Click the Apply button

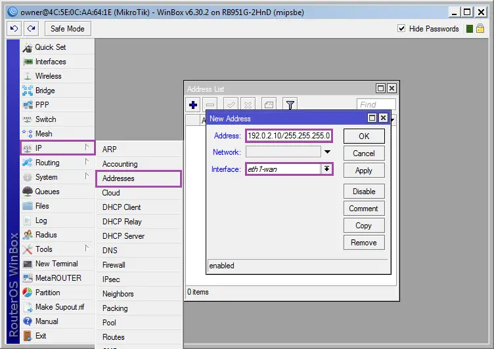364,171
